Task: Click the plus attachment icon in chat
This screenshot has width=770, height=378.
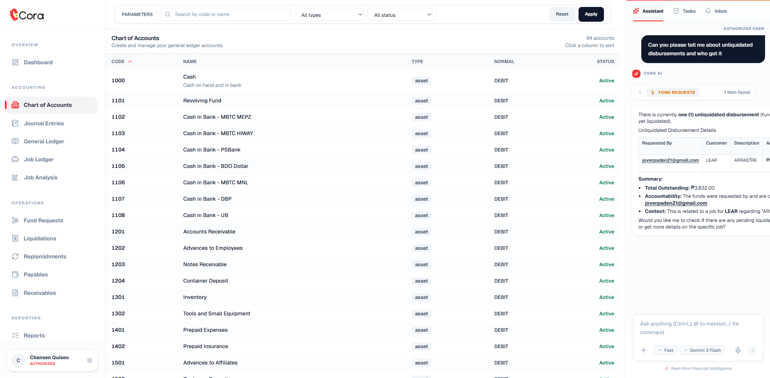Action: tap(644, 350)
